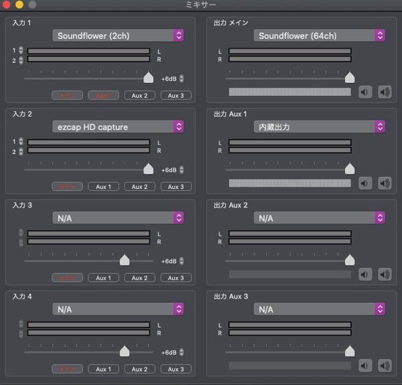Open the ezcap HD capture device dropdown
Screen dimensions: 402x385
(118, 127)
